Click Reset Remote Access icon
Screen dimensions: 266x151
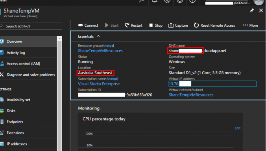[x=196, y=25]
